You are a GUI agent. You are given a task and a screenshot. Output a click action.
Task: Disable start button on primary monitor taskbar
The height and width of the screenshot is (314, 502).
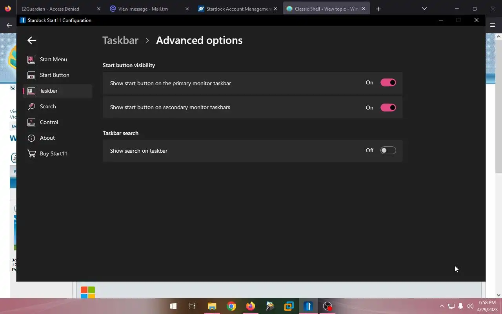(x=388, y=82)
